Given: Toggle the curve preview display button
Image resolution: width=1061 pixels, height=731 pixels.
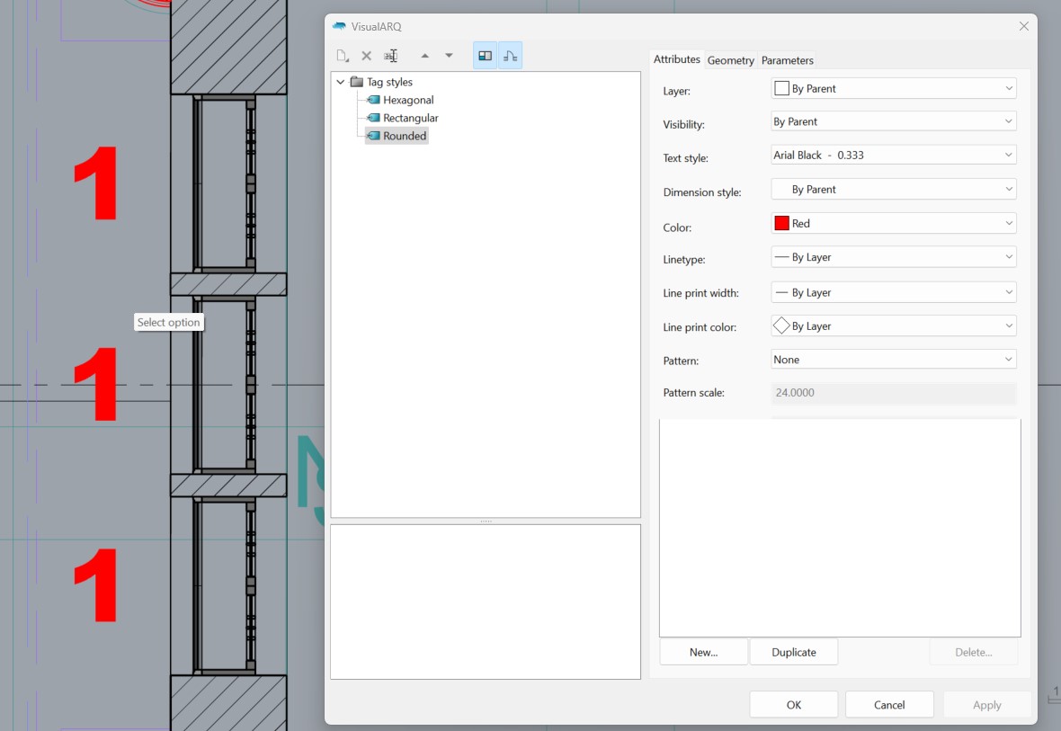Looking at the screenshot, I should [x=510, y=56].
